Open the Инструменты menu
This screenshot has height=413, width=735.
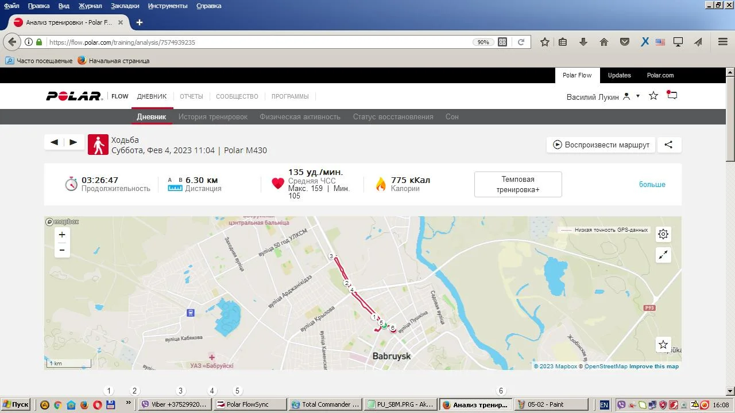coord(168,6)
